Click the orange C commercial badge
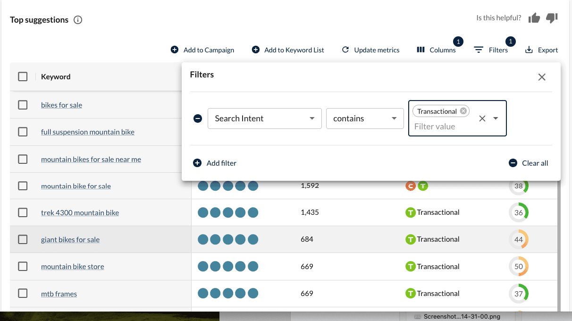Image resolution: width=572 pixels, height=321 pixels. coord(410,186)
